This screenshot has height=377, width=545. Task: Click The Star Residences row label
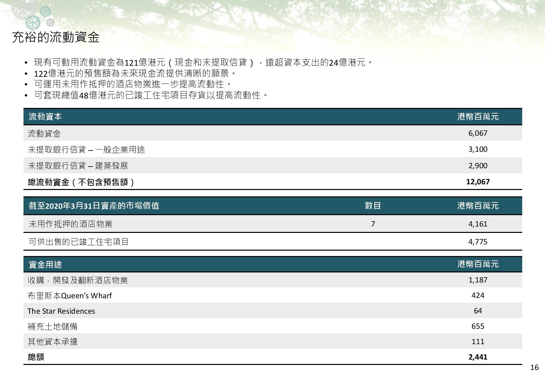61,311
